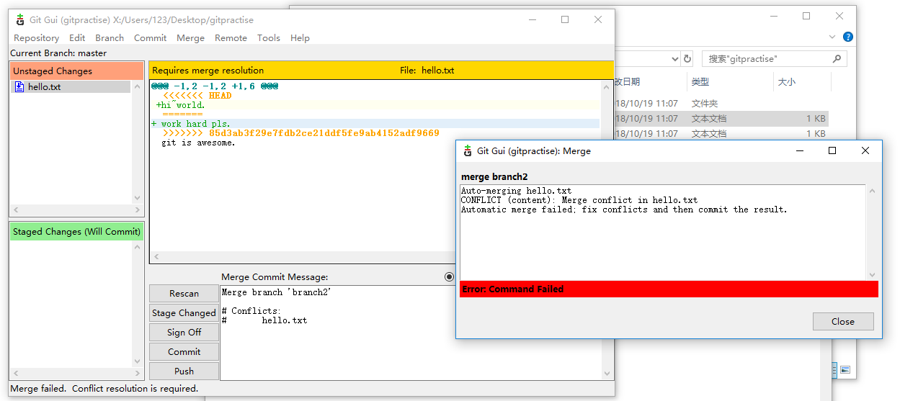Click 'Current Branch: master' label
Screen dimensions: 900x401
[58, 53]
